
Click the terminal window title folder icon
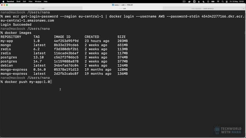[113, 5]
